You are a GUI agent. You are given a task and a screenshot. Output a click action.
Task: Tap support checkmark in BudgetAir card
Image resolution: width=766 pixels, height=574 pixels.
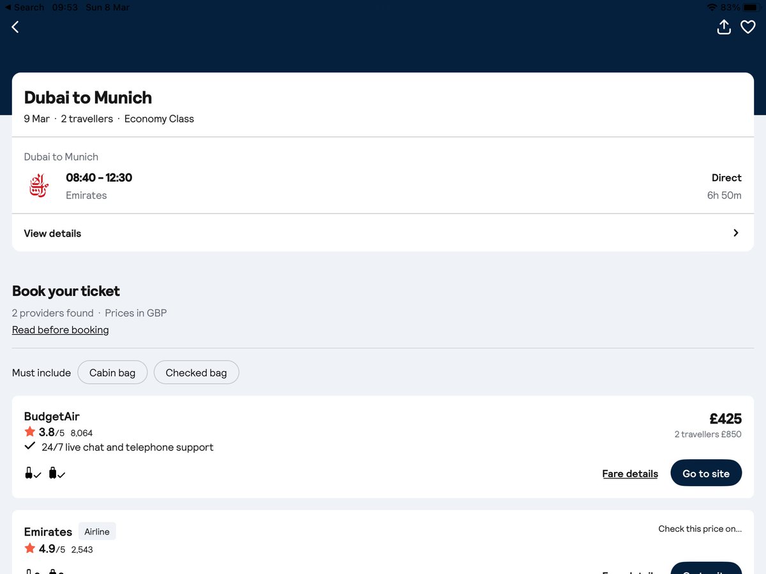pos(29,446)
